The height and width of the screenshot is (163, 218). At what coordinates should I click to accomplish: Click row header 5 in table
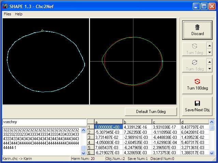(x=91, y=148)
